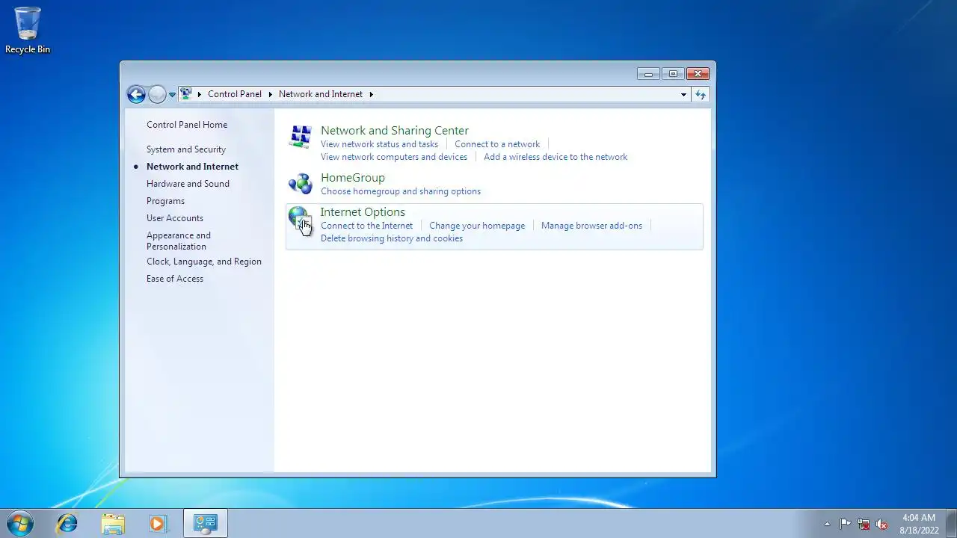Go to Control Panel Home
The height and width of the screenshot is (538, 957).
point(187,125)
